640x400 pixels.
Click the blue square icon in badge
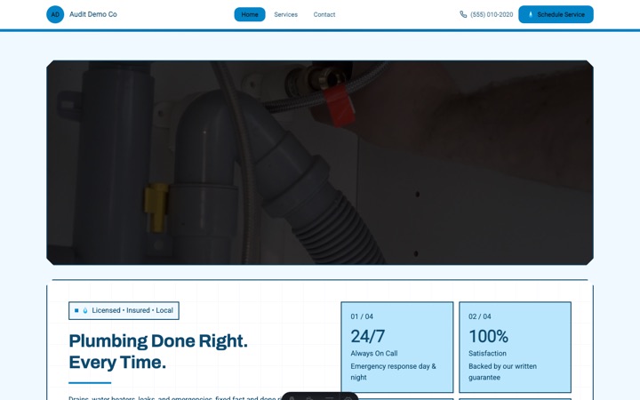(76, 310)
